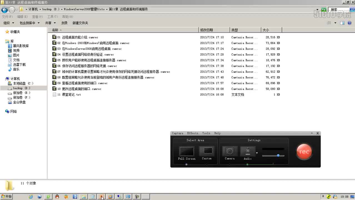Toggle the Camera recording option
The width and height of the screenshot is (355, 200).
[230, 153]
